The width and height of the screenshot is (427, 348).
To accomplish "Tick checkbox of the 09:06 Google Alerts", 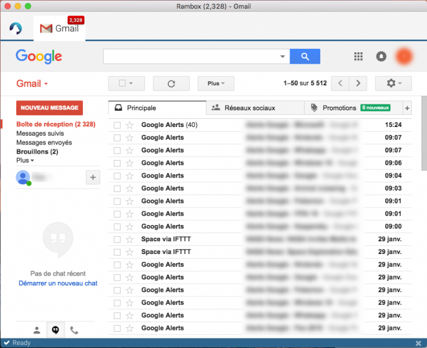I will (x=117, y=163).
